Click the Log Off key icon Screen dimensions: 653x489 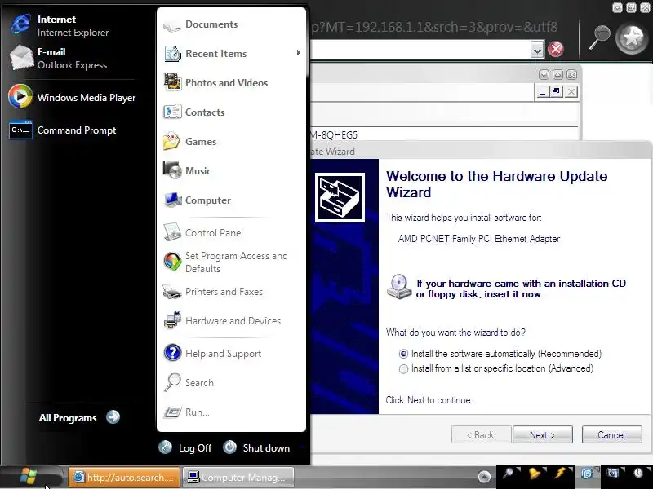166,447
